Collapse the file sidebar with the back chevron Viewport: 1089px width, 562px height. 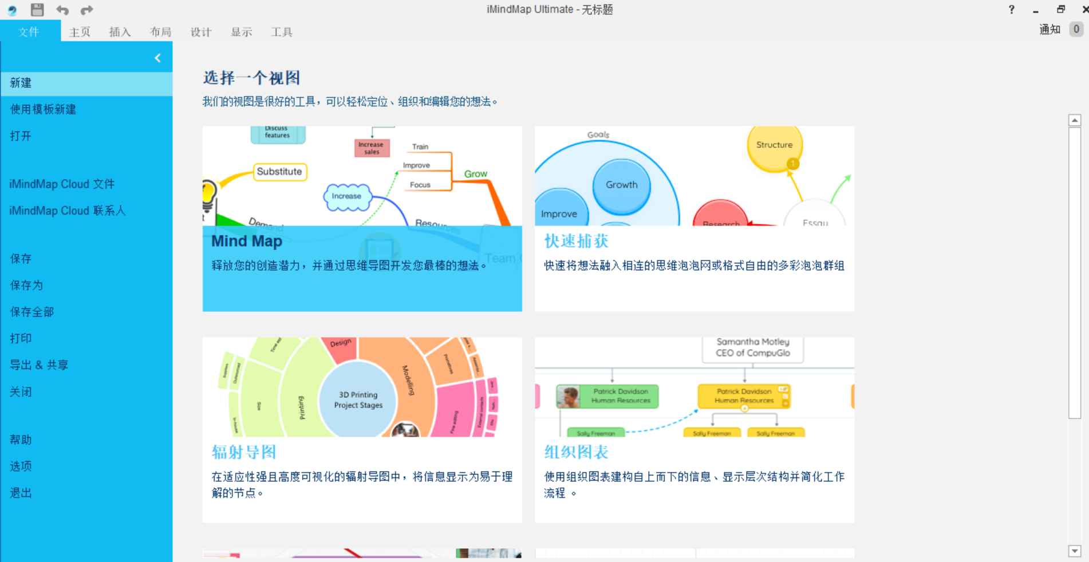(x=157, y=58)
